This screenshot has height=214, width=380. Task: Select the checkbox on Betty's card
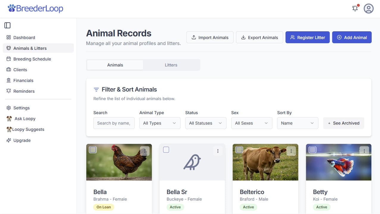pos(312,150)
